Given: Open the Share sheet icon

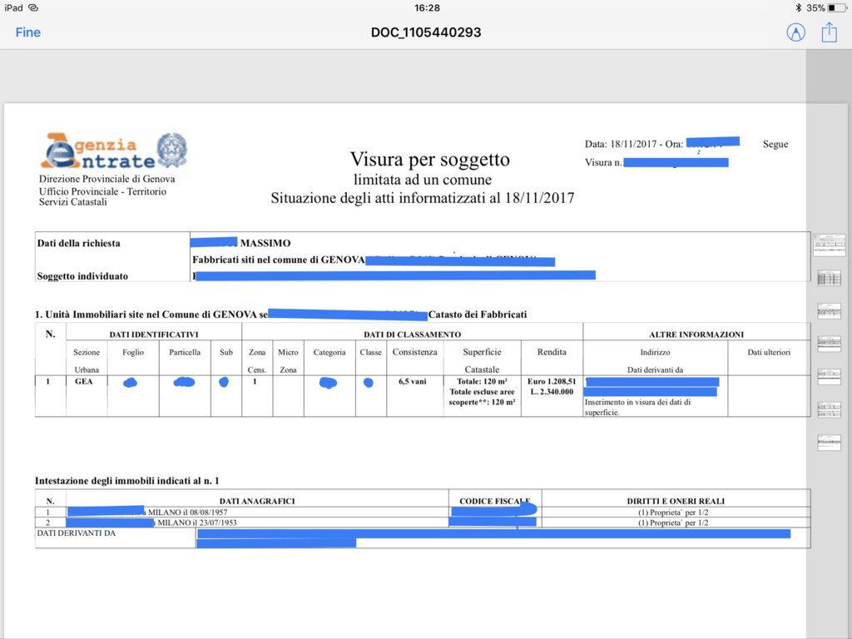Looking at the screenshot, I should tap(829, 32).
